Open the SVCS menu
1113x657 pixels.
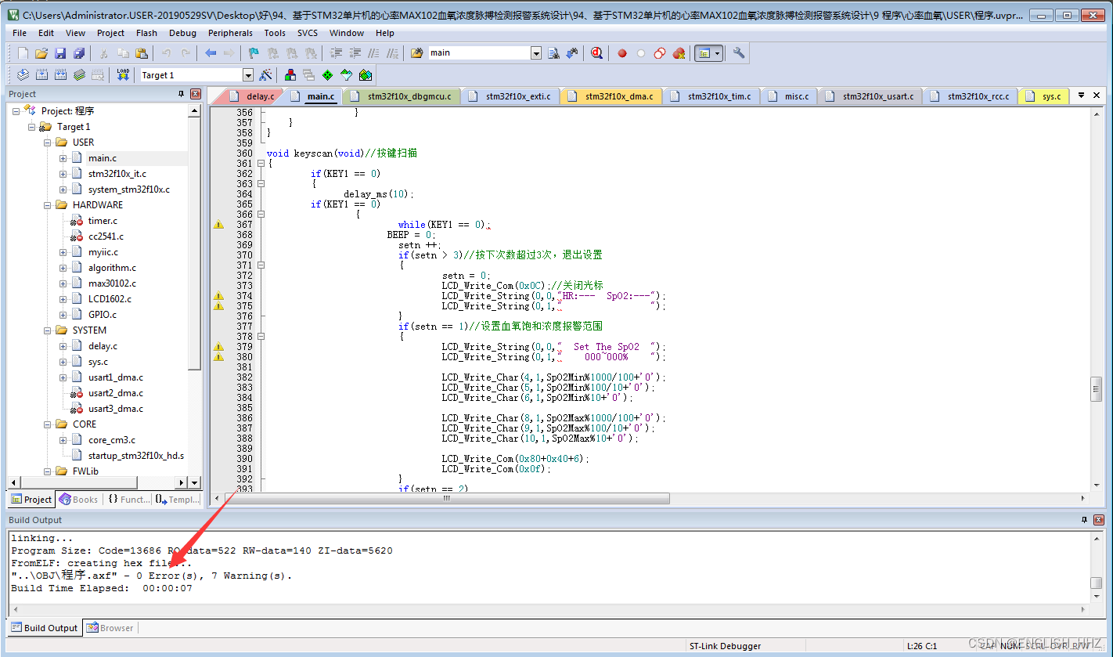pyautogui.click(x=308, y=33)
